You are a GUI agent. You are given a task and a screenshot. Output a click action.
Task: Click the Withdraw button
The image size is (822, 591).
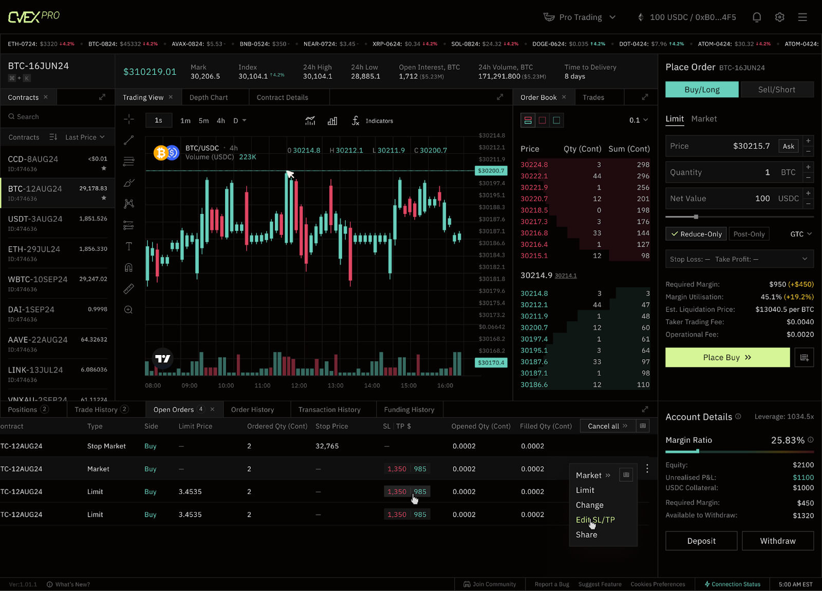[777, 541]
